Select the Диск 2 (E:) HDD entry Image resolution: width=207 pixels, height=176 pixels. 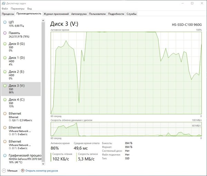21,75
